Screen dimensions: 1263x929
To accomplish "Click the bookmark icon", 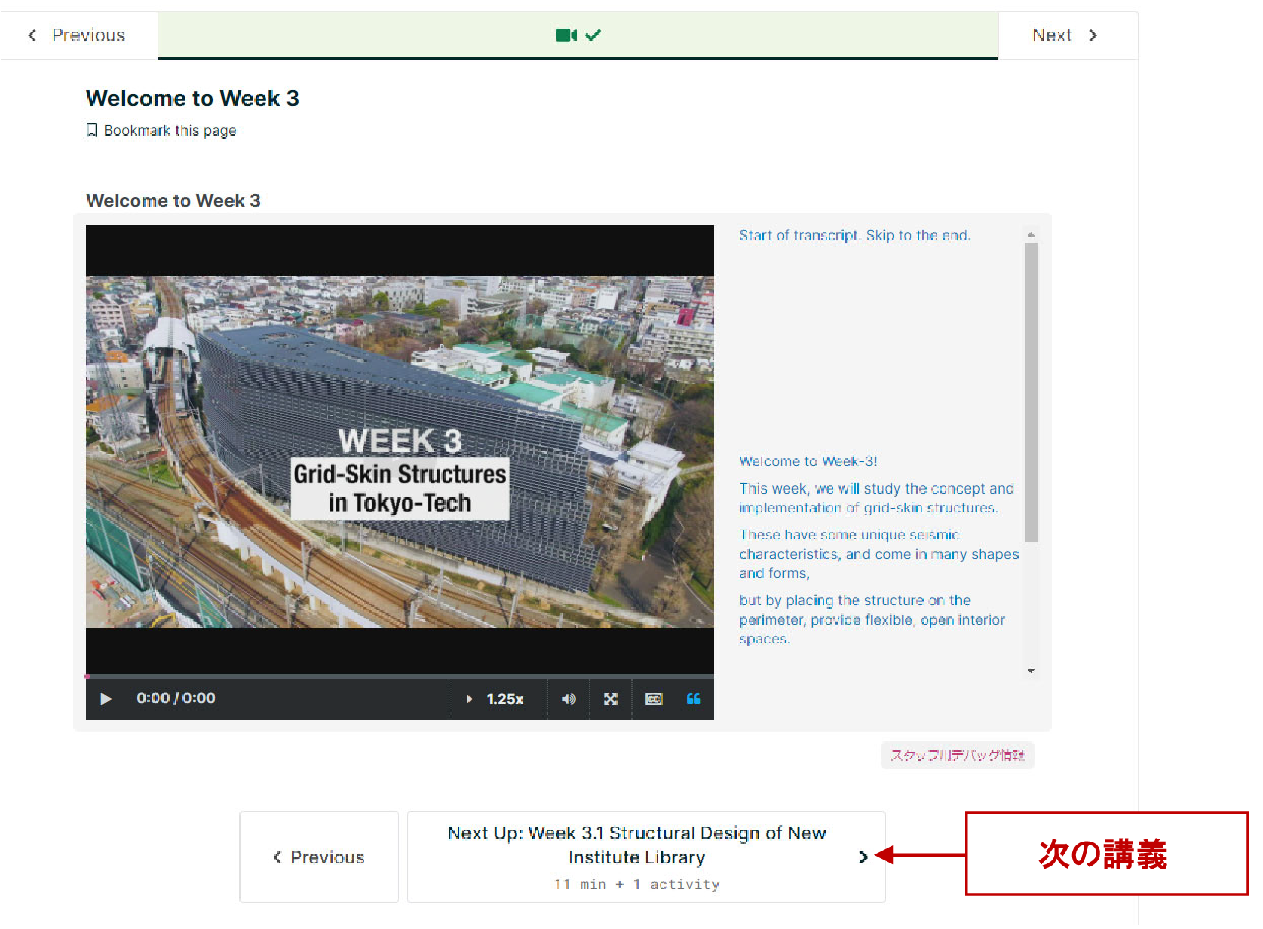I will tap(91, 130).
